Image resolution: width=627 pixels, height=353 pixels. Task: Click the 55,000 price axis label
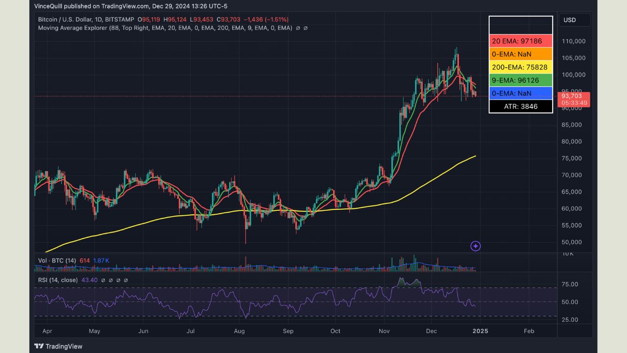click(571, 226)
